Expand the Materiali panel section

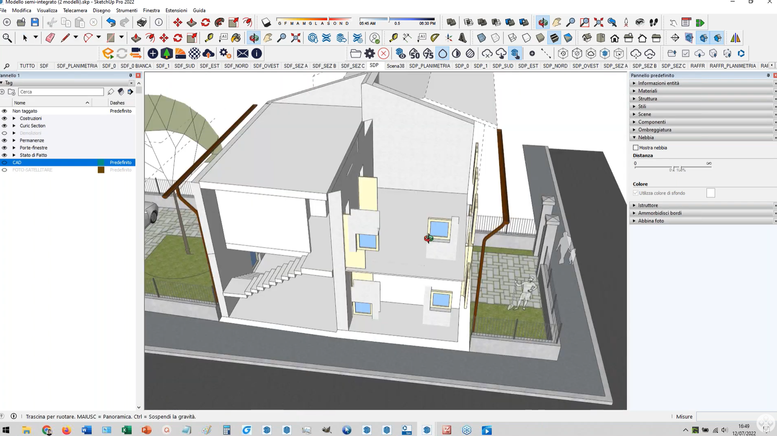[x=647, y=91]
